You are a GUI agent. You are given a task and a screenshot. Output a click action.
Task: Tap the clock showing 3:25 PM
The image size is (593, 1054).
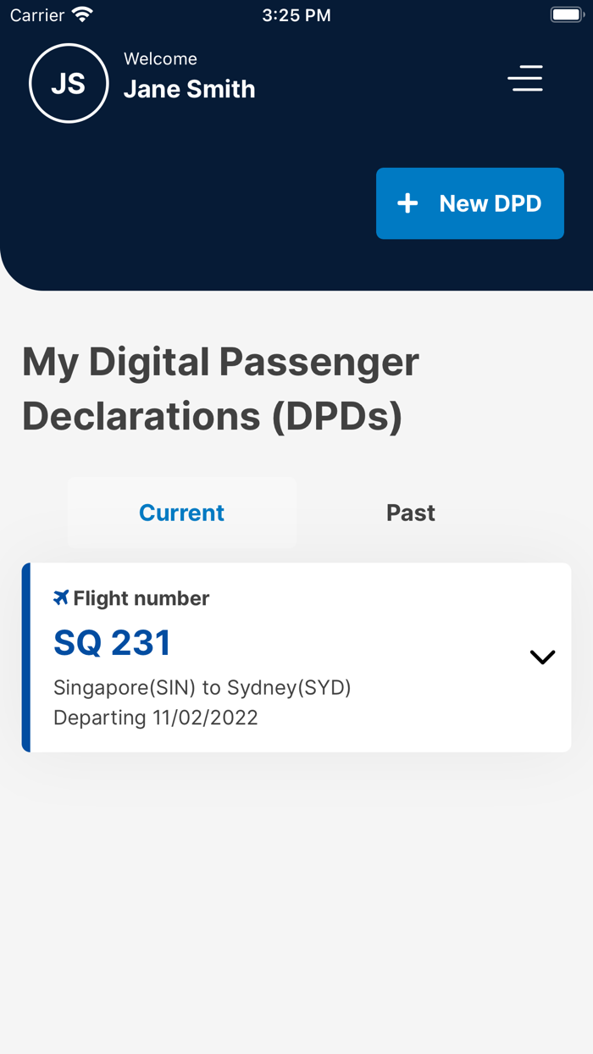(296, 14)
